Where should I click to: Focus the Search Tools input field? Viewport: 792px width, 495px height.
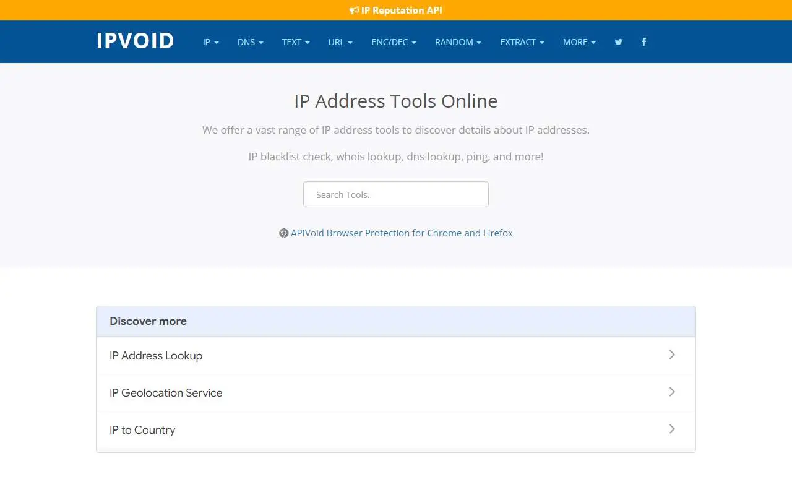[396, 194]
